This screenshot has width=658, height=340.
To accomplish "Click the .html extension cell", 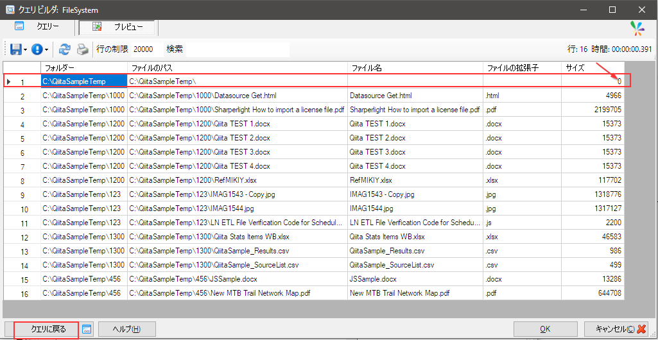I will [523, 96].
